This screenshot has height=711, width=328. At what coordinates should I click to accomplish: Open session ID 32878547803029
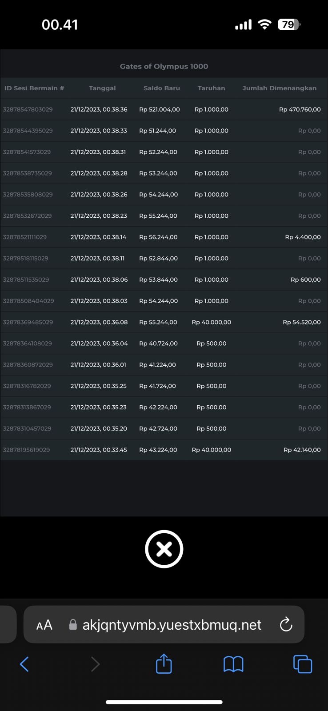pyautogui.click(x=28, y=109)
